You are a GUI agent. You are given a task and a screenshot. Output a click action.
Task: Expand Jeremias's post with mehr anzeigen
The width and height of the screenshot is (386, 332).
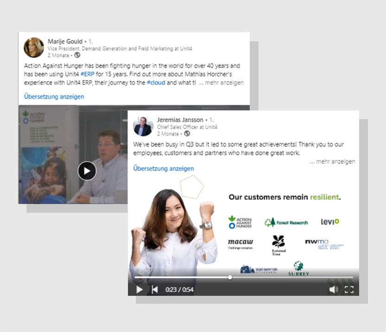click(x=333, y=161)
